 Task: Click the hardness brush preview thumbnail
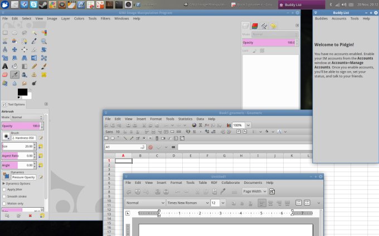coord(6,137)
